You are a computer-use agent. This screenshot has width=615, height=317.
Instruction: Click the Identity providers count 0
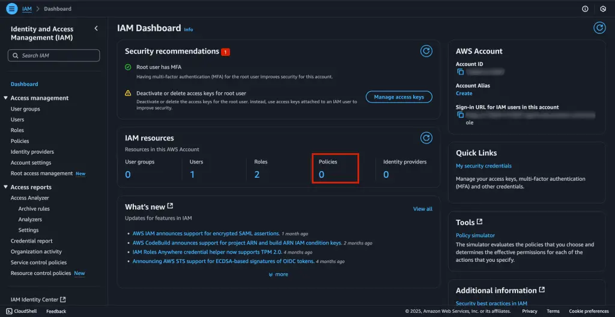coord(386,175)
